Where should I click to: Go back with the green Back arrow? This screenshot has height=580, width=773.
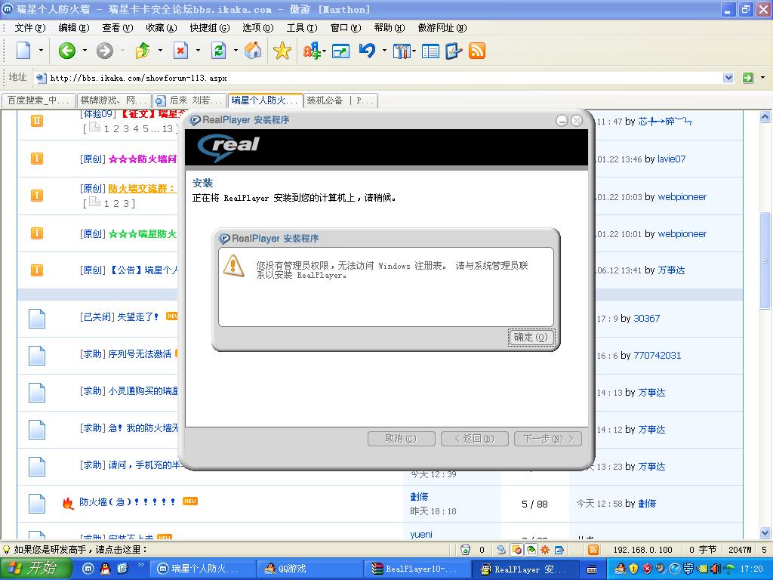pos(66,51)
